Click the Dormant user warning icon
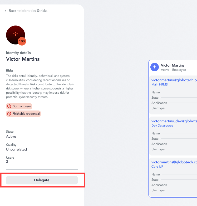197x206 pixels. point(9,106)
